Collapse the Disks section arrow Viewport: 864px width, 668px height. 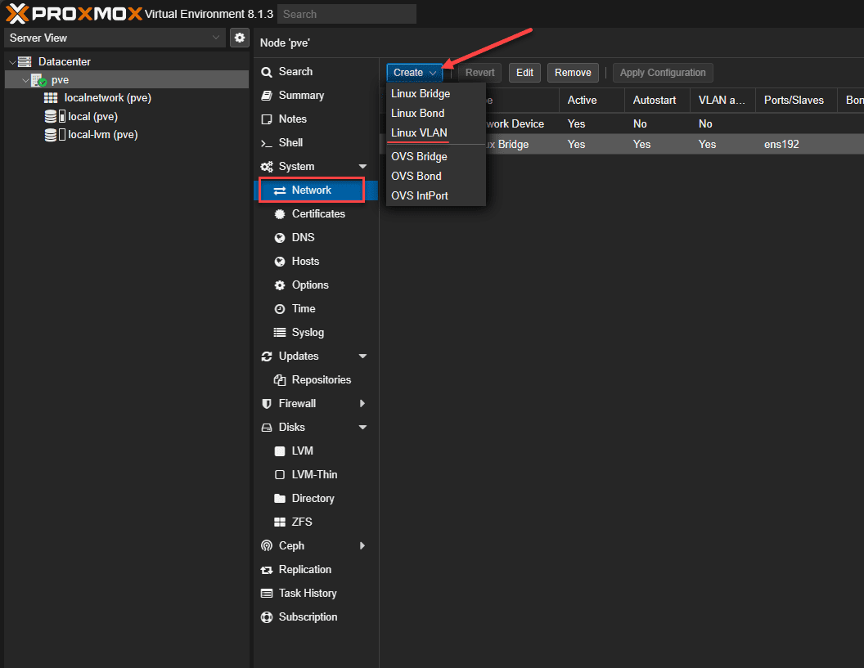point(362,428)
